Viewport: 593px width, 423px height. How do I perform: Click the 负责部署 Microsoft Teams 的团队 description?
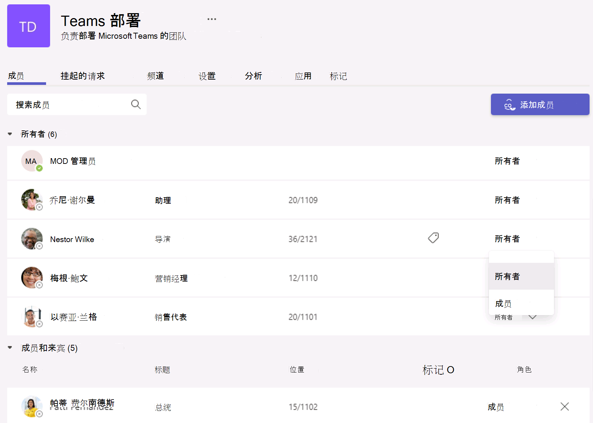point(124,36)
